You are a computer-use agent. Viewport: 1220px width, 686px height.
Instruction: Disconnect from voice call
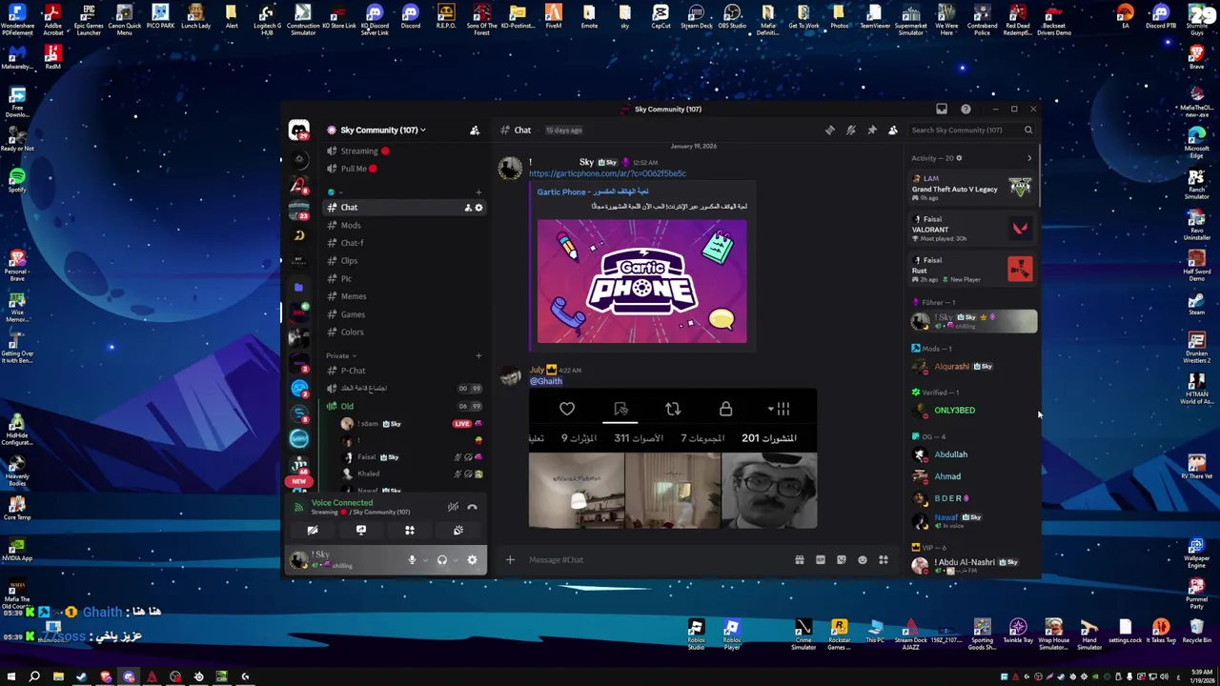click(472, 507)
